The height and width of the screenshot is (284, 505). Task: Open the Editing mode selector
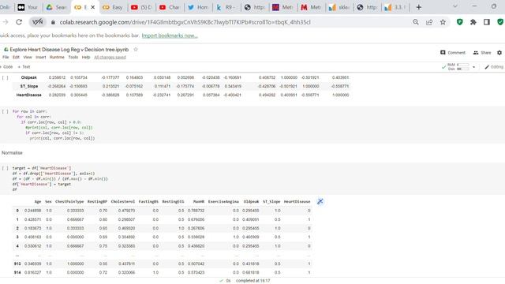(x=494, y=66)
